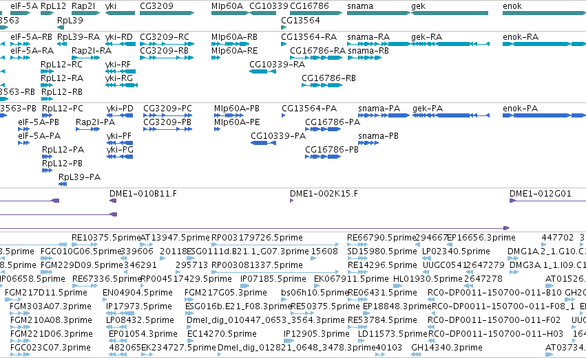Click EST RP003179726.5prime

tap(257, 238)
